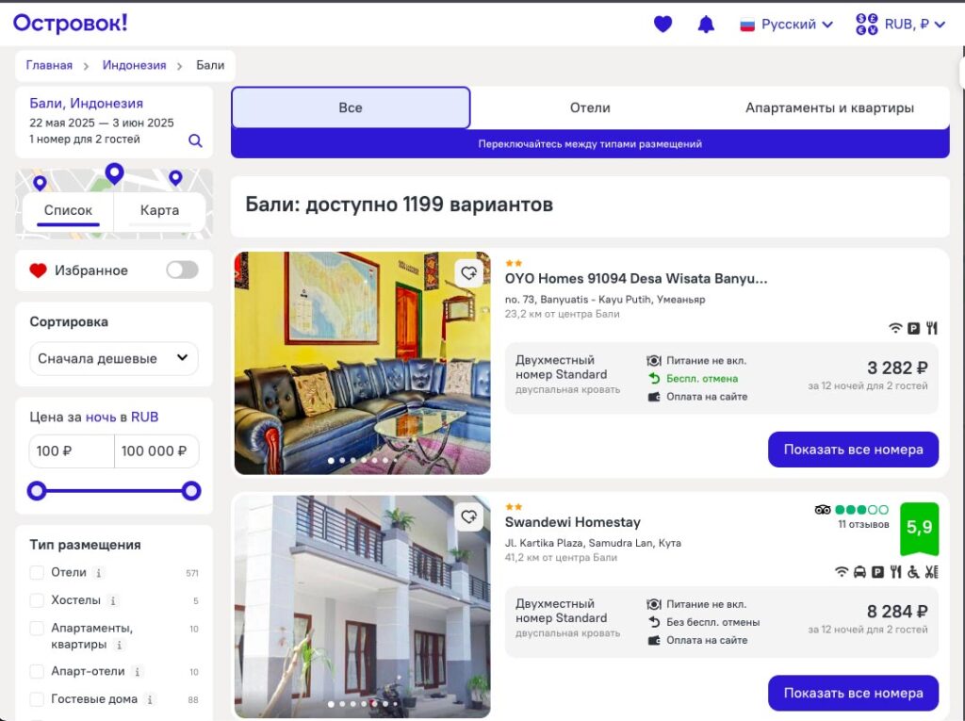Click the search magnifier icon in search box

click(195, 140)
